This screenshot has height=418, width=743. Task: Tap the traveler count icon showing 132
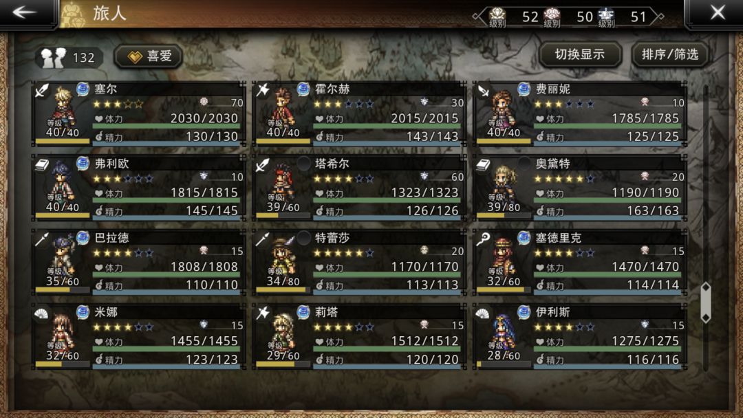(68, 57)
